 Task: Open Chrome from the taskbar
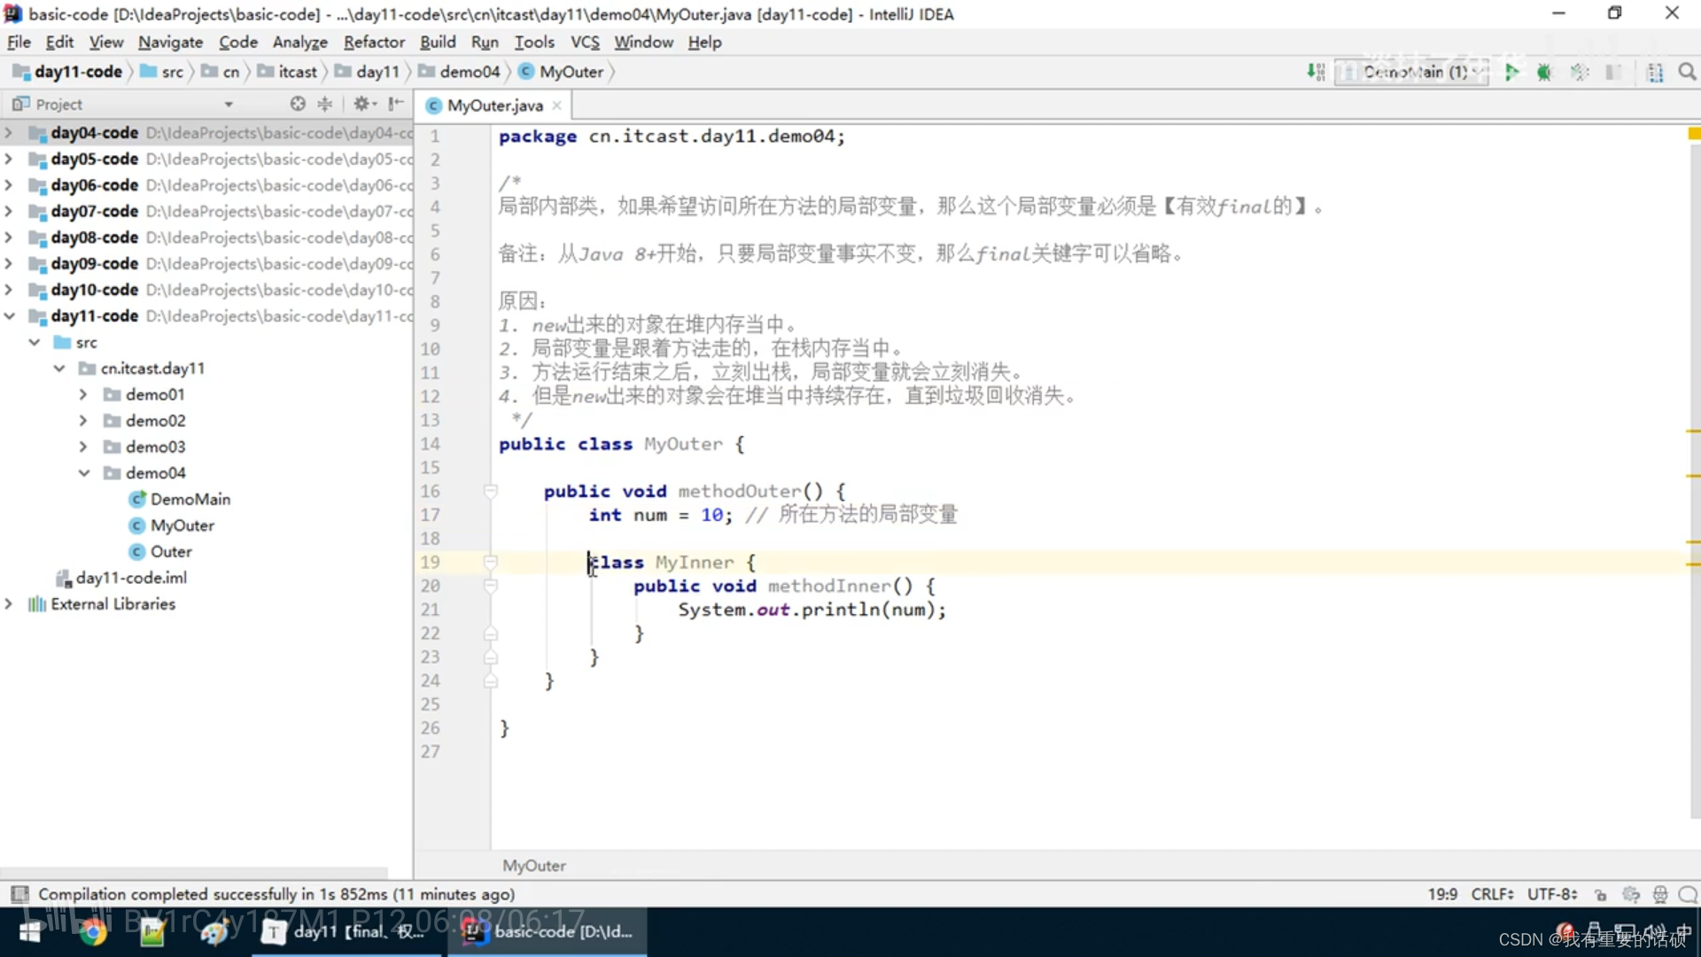tap(93, 931)
